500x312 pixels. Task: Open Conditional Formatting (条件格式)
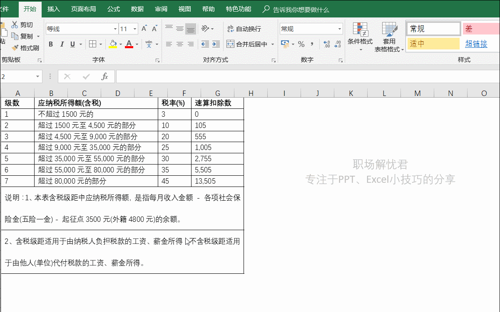click(360, 37)
